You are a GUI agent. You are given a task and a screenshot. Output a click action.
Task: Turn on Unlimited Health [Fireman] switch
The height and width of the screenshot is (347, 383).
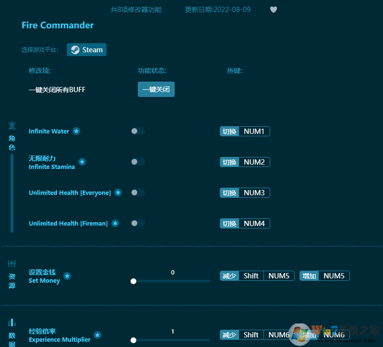point(138,223)
